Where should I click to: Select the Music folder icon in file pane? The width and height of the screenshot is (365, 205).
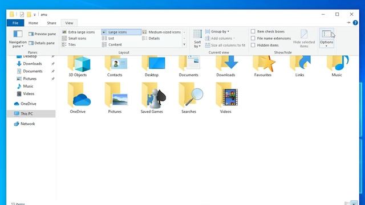coord(337,66)
